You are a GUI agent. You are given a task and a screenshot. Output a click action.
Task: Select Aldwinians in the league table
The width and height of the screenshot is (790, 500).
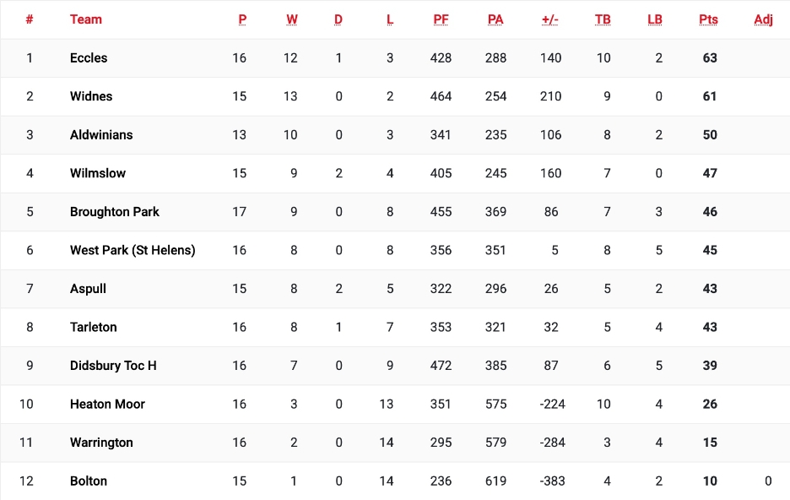click(101, 135)
